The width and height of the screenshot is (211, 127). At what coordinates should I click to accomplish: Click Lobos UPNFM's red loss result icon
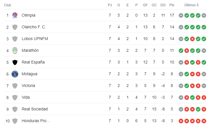192,39
